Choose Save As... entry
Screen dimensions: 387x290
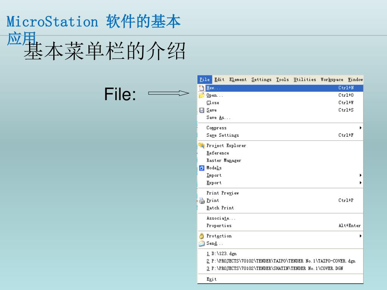pyautogui.click(x=280, y=118)
